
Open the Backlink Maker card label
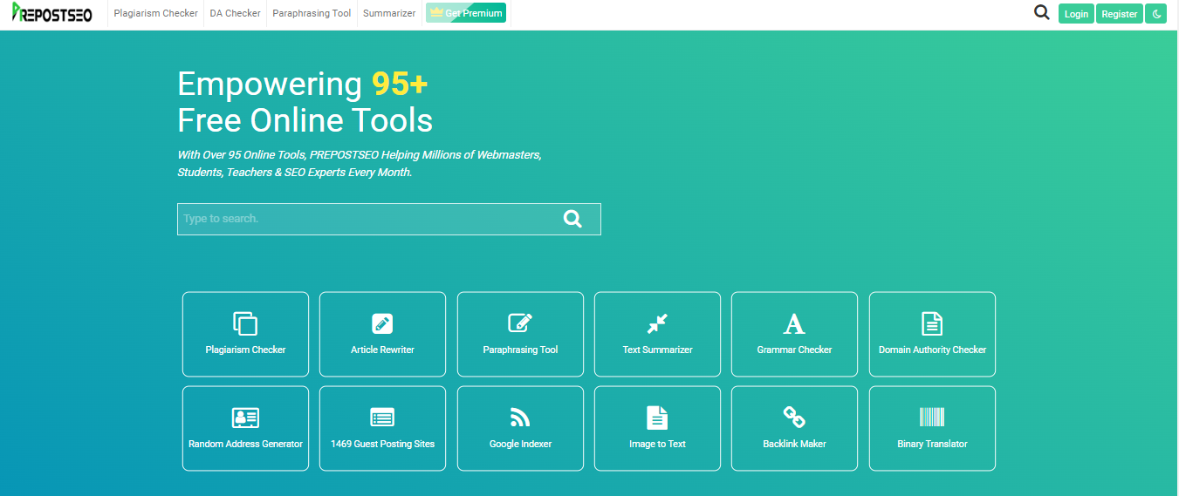[794, 444]
